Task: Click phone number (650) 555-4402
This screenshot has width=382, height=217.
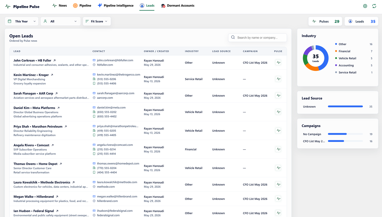Action: [107, 116]
